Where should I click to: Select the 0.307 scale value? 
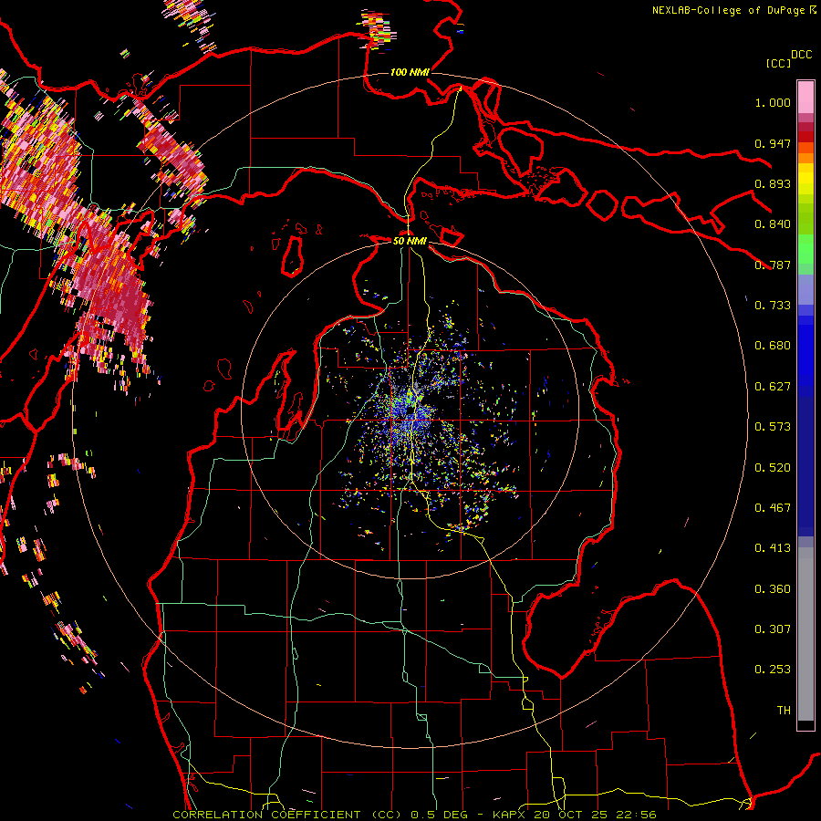(x=773, y=629)
